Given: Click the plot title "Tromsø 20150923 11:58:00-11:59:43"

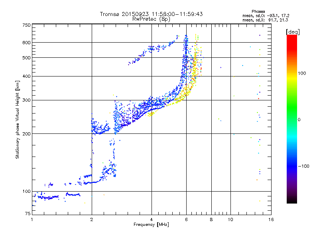Looking at the screenshot, I should [x=151, y=14].
